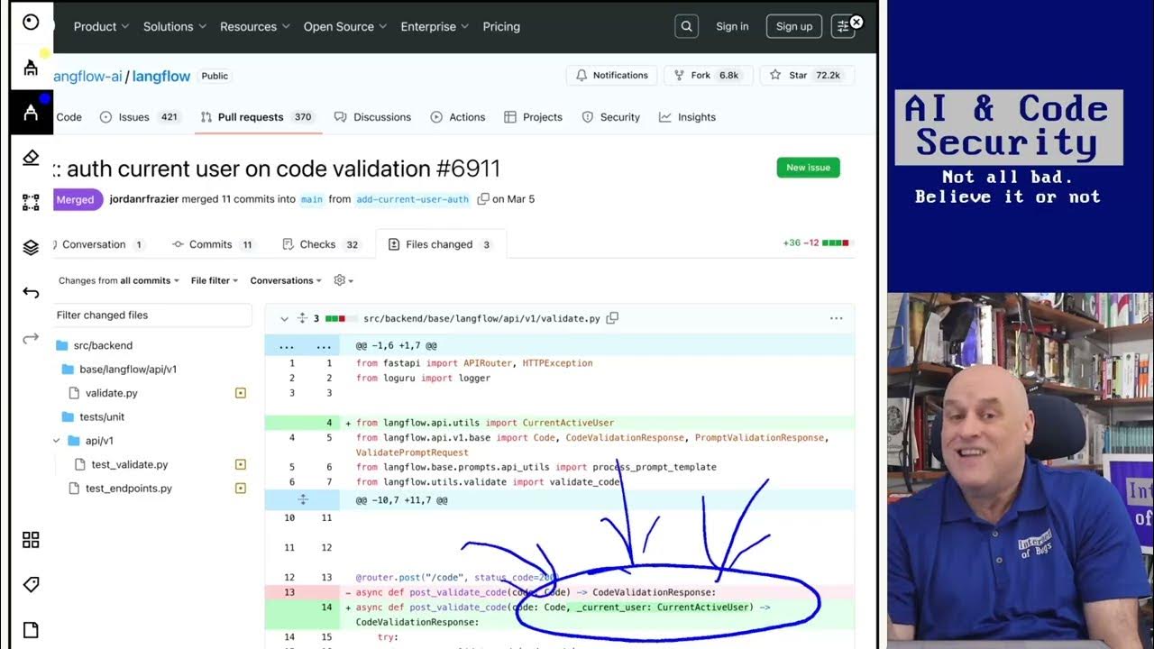Select test_endpoints.py in the file tree

[x=128, y=488]
